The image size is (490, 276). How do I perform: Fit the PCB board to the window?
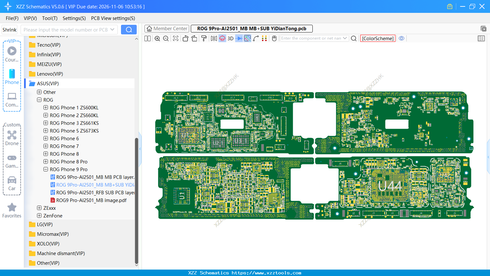click(x=176, y=38)
